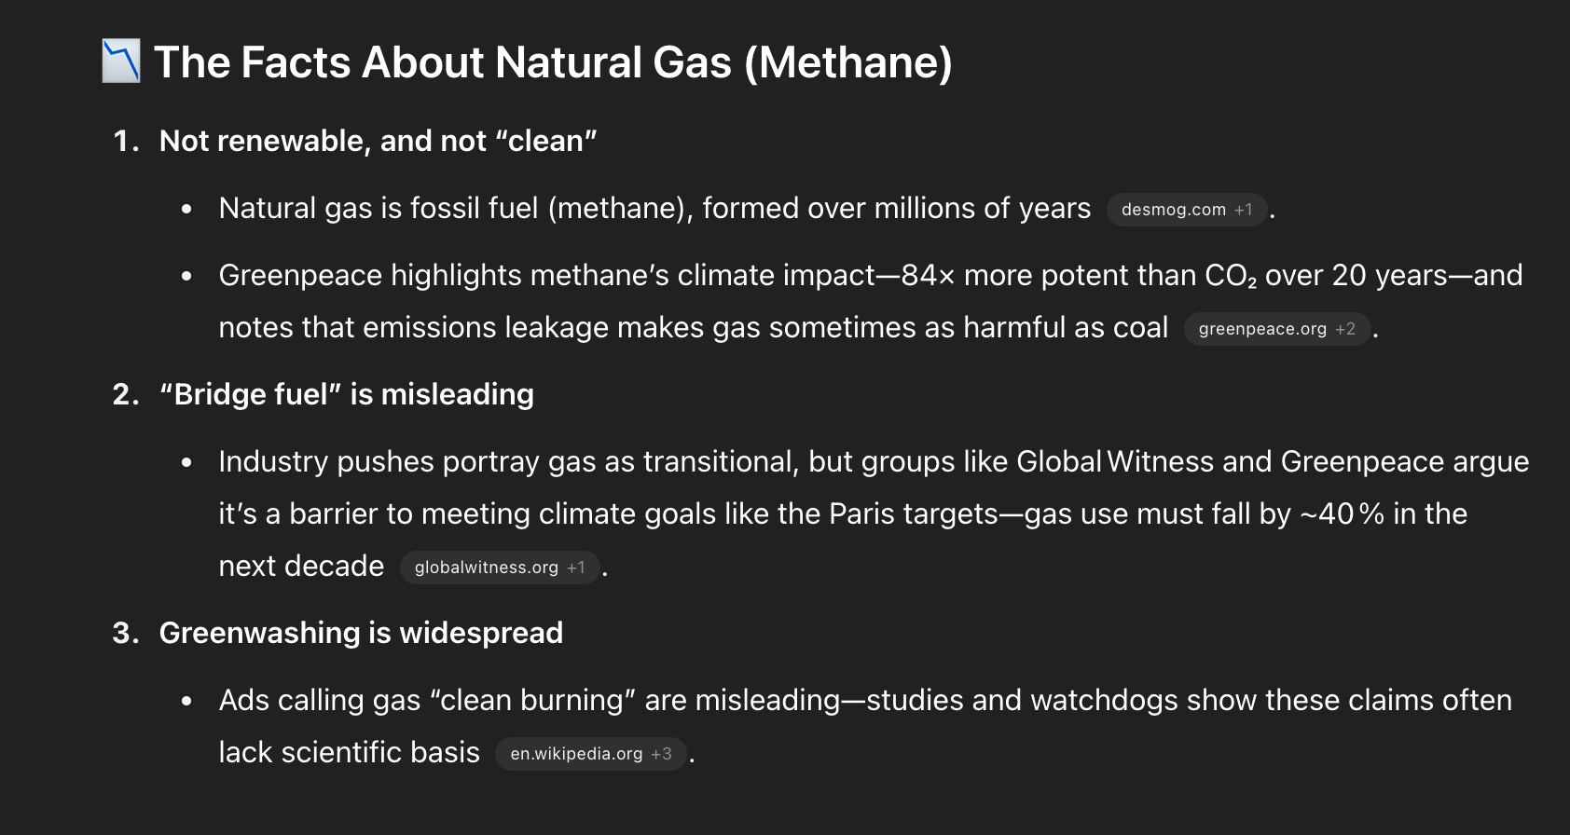This screenshot has height=835, width=1570.
Task: Expand the +3 sources after en.wikipedia.org
Action: tap(661, 754)
